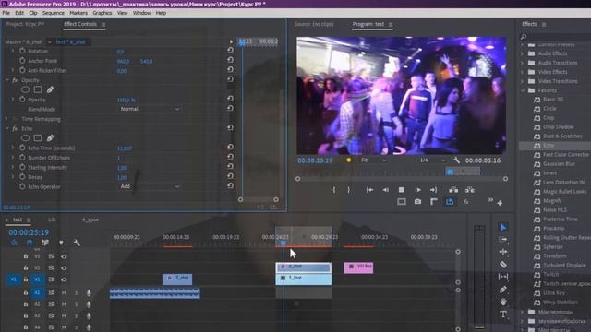Select the Hand tool
591x332 pixels.
(502, 302)
